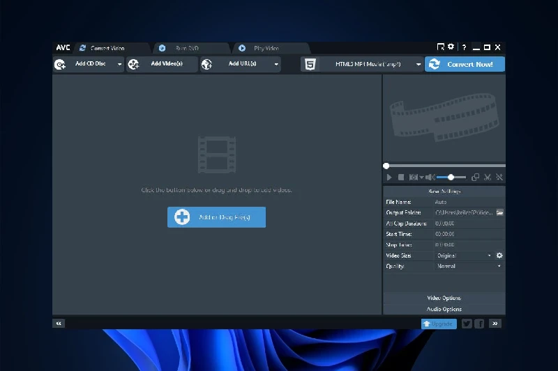Click the Add or Drag File(s) button
The height and width of the screenshot is (371, 558).
pyautogui.click(x=216, y=217)
